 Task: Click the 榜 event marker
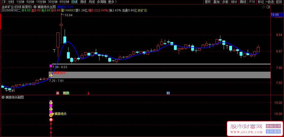click(64, 93)
